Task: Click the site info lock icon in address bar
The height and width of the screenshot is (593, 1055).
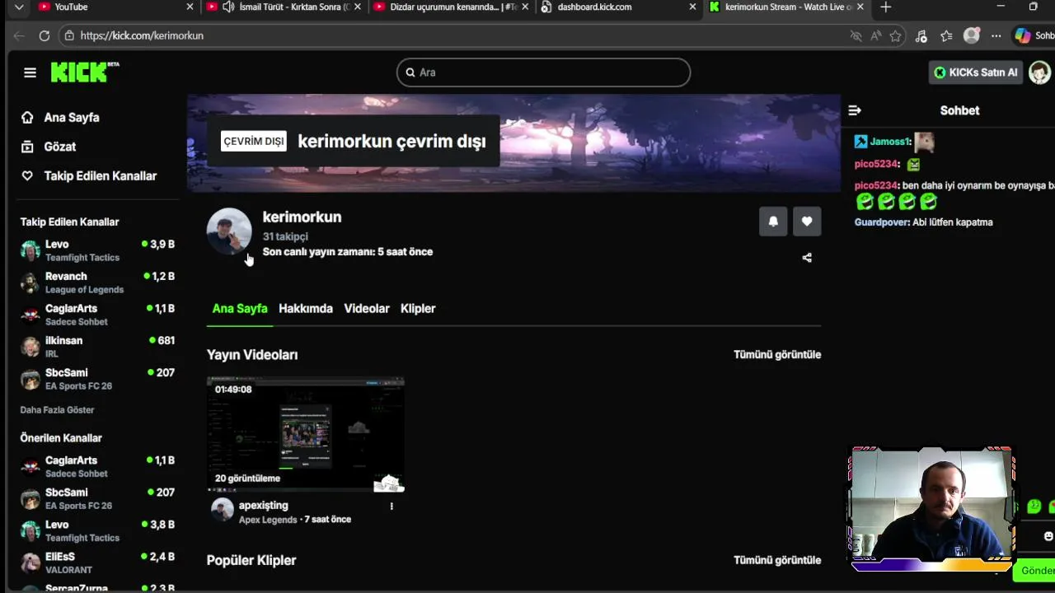Action: 69,35
